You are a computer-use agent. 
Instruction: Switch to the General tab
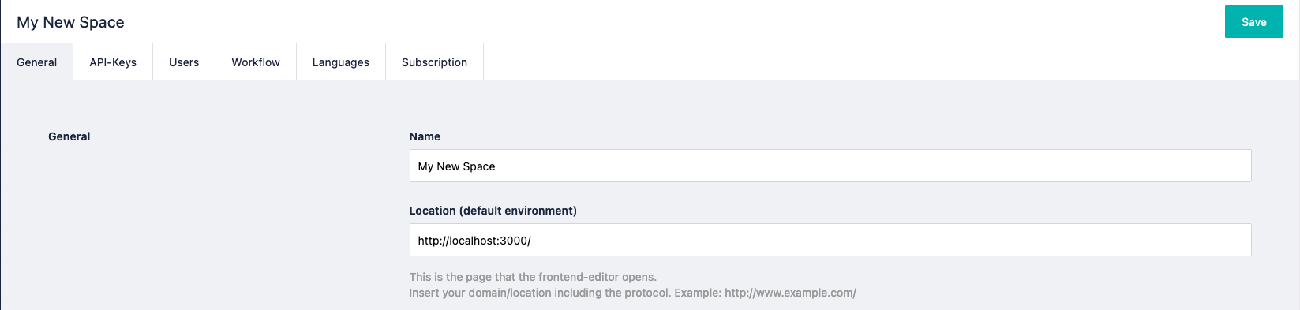36,62
